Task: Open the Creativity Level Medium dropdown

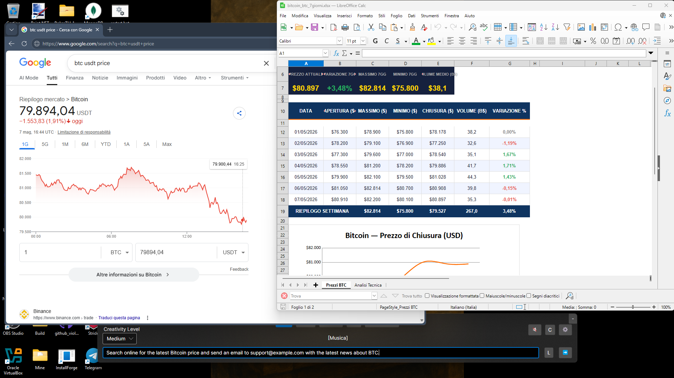Action: pos(119,339)
